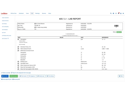Select the Eosinophils row text
The width and height of the screenshot is (125, 93).
(23, 56)
